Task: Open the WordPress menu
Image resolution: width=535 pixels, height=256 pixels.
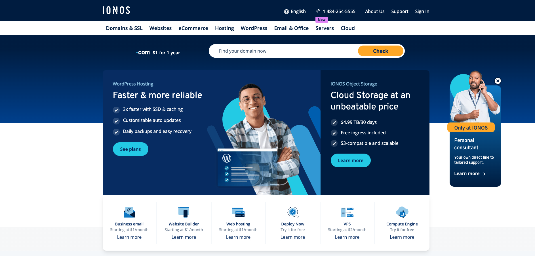Action: [x=254, y=28]
